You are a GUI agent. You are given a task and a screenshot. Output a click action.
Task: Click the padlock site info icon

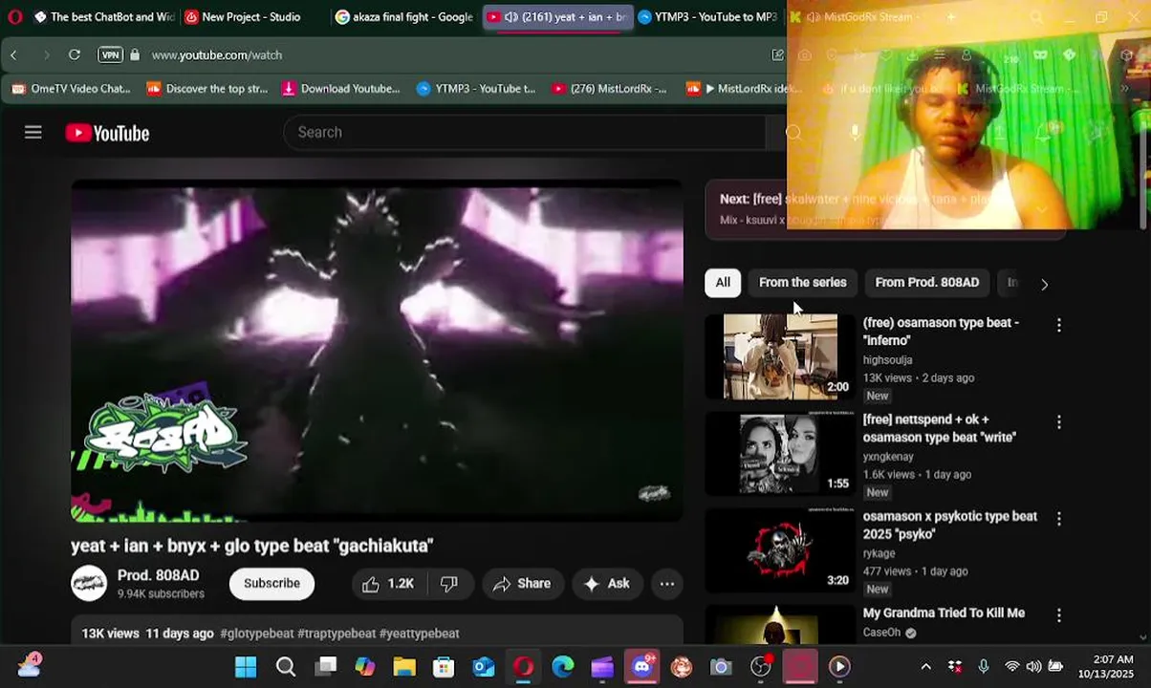click(135, 55)
